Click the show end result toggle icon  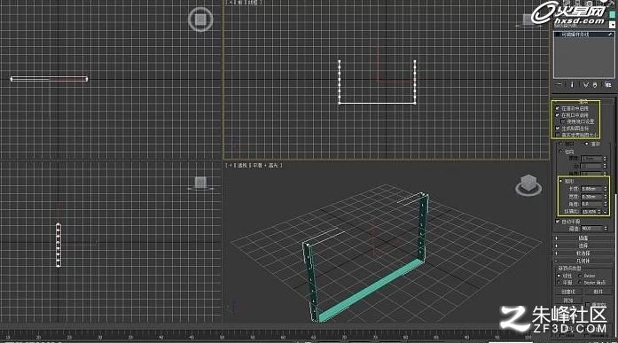click(572, 85)
